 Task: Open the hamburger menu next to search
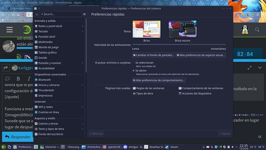tap(84, 14)
